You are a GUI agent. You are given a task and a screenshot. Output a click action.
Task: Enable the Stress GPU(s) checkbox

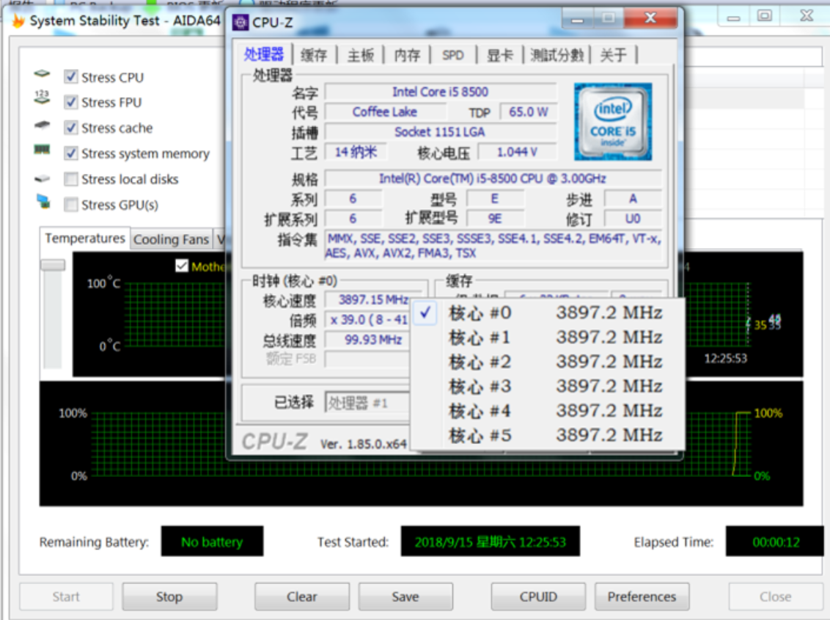[71, 205]
